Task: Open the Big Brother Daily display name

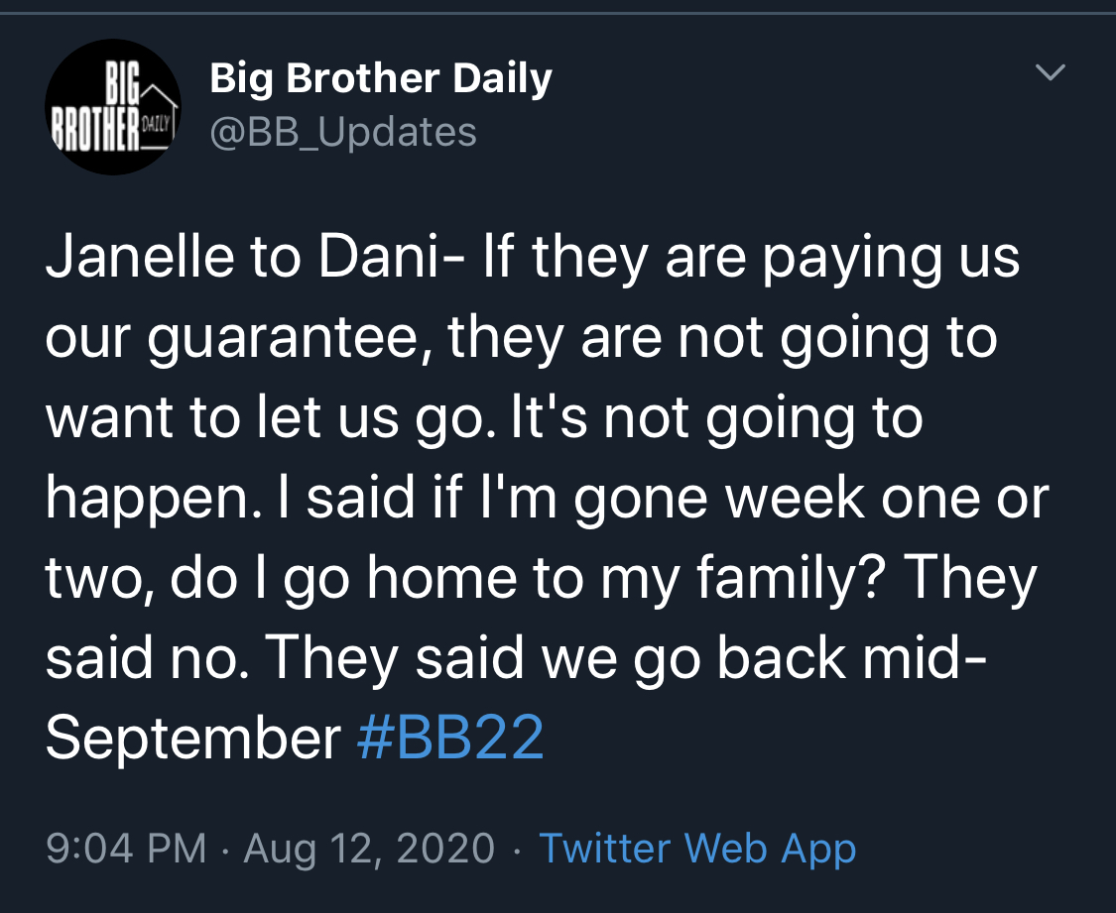Action: (381, 78)
